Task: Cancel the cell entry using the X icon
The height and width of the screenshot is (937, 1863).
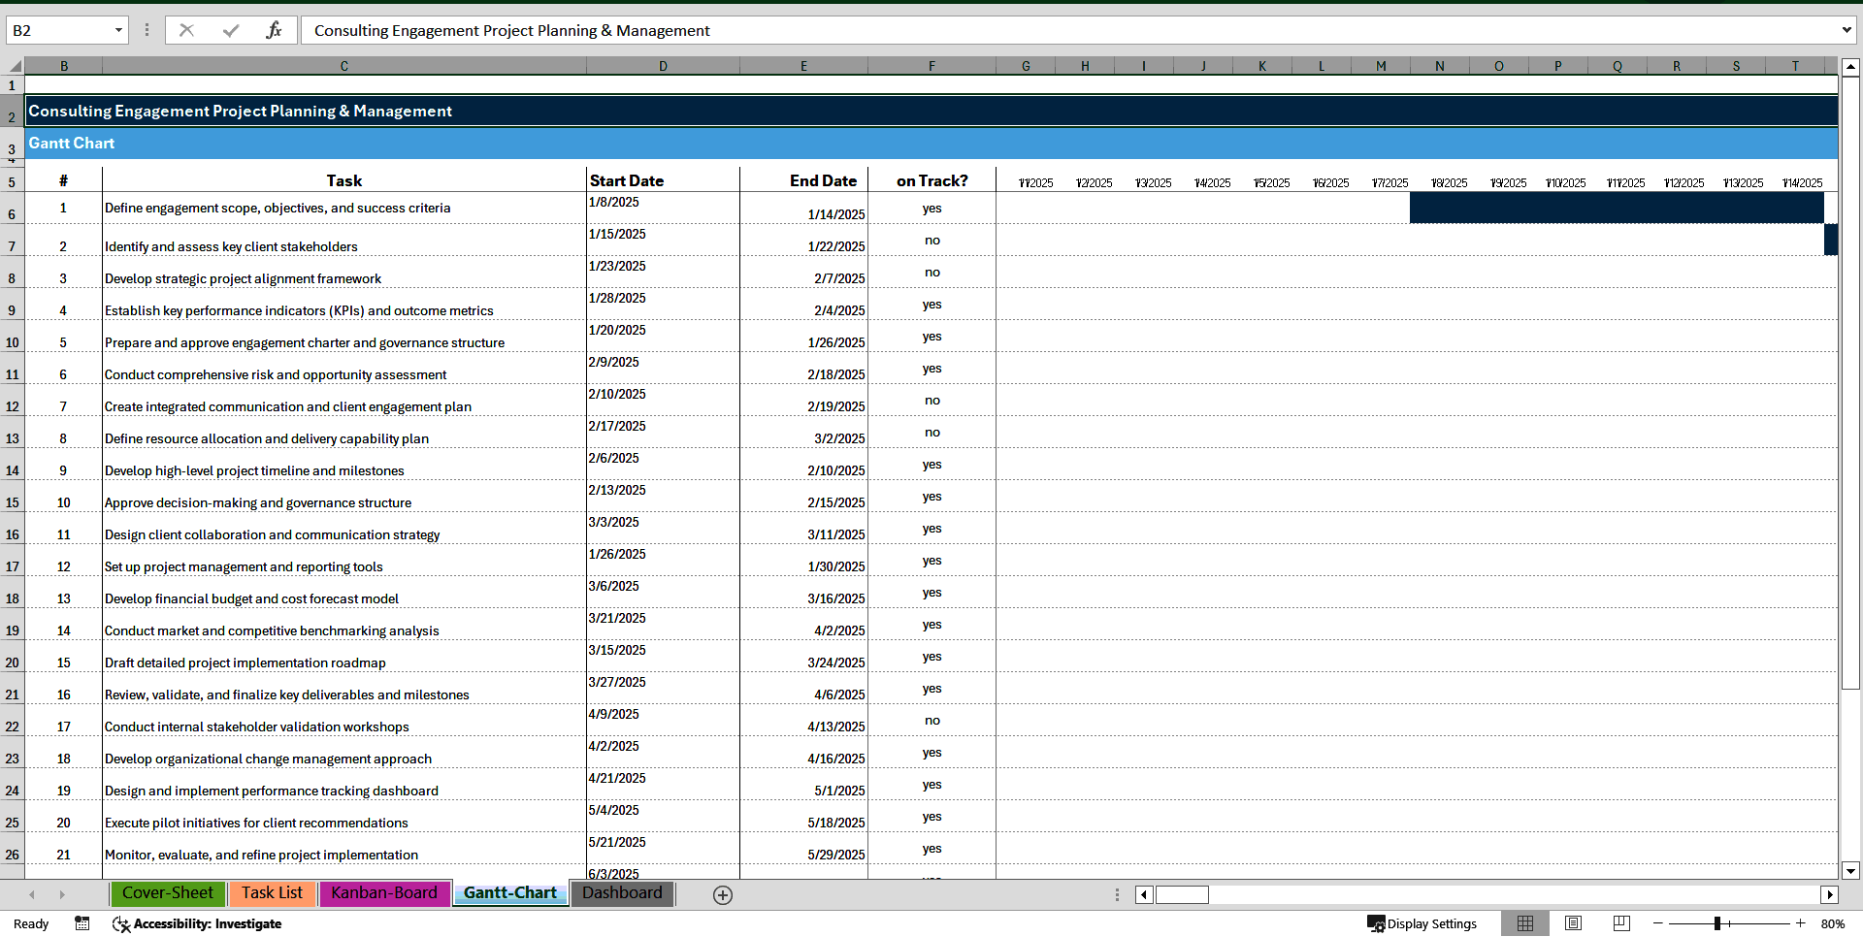Action: (x=186, y=30)
